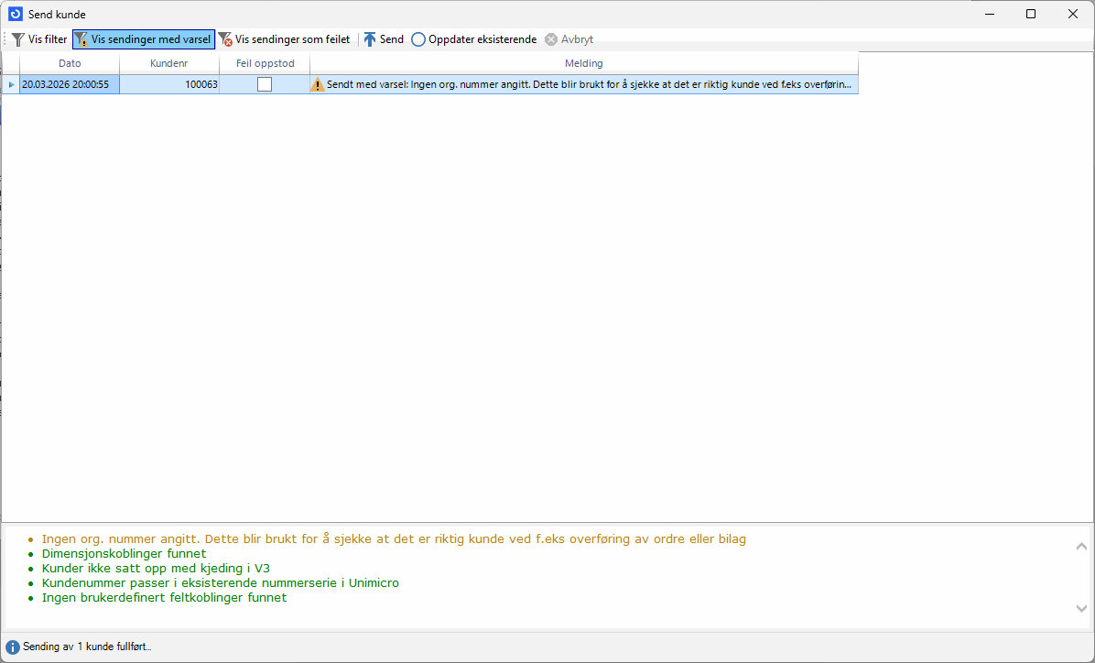This screenshot has width=1095, height=663.
Task: Click the info icon in the status bar
Action: 13,647
